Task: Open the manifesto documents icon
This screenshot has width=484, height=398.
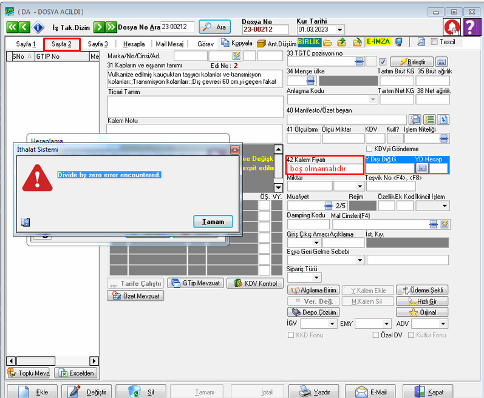Action: click(415, 120)
